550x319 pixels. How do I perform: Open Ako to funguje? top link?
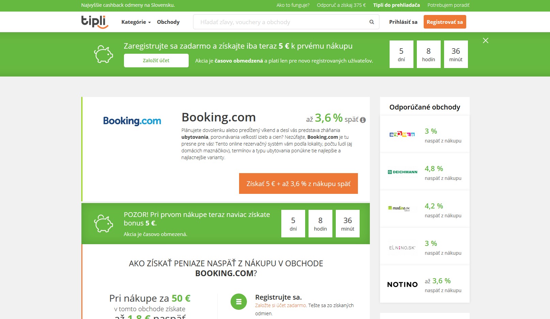[293, 5]
